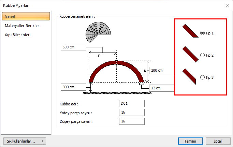Click the dome section diagram
The height and width of the screenshot is (147, 233).
click(116, 72)
